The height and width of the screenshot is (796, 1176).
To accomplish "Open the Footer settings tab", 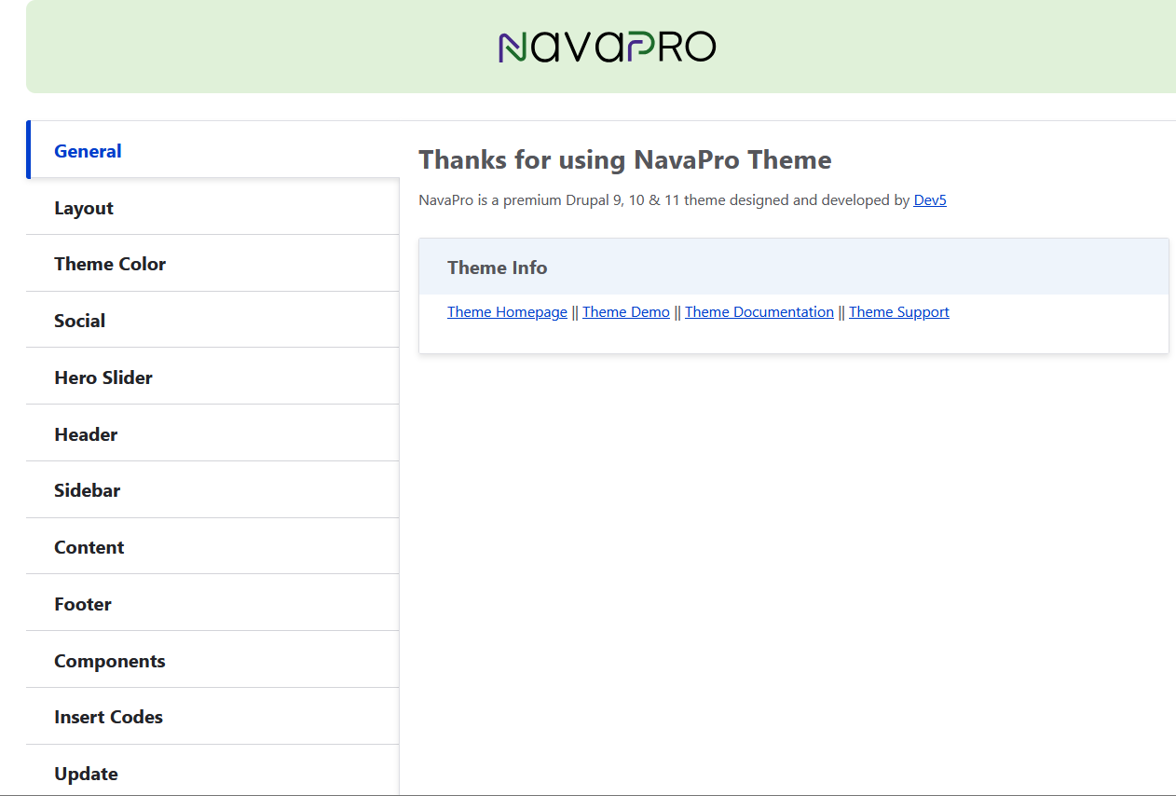I will tap(83, 604).
